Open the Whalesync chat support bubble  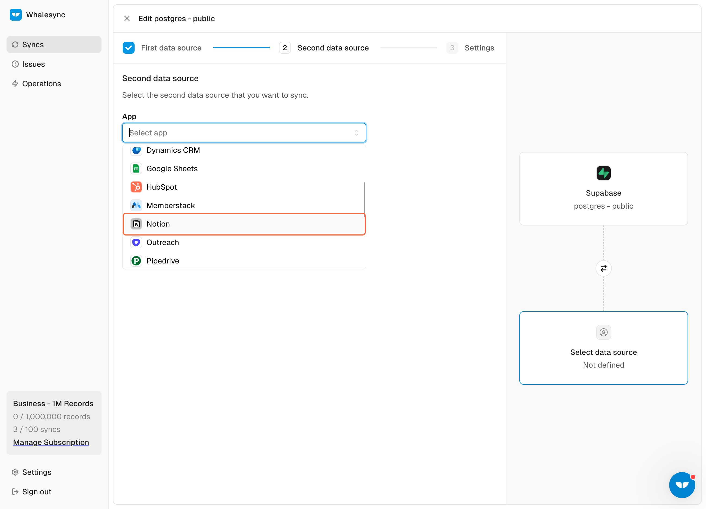click(x=682, y=485)
